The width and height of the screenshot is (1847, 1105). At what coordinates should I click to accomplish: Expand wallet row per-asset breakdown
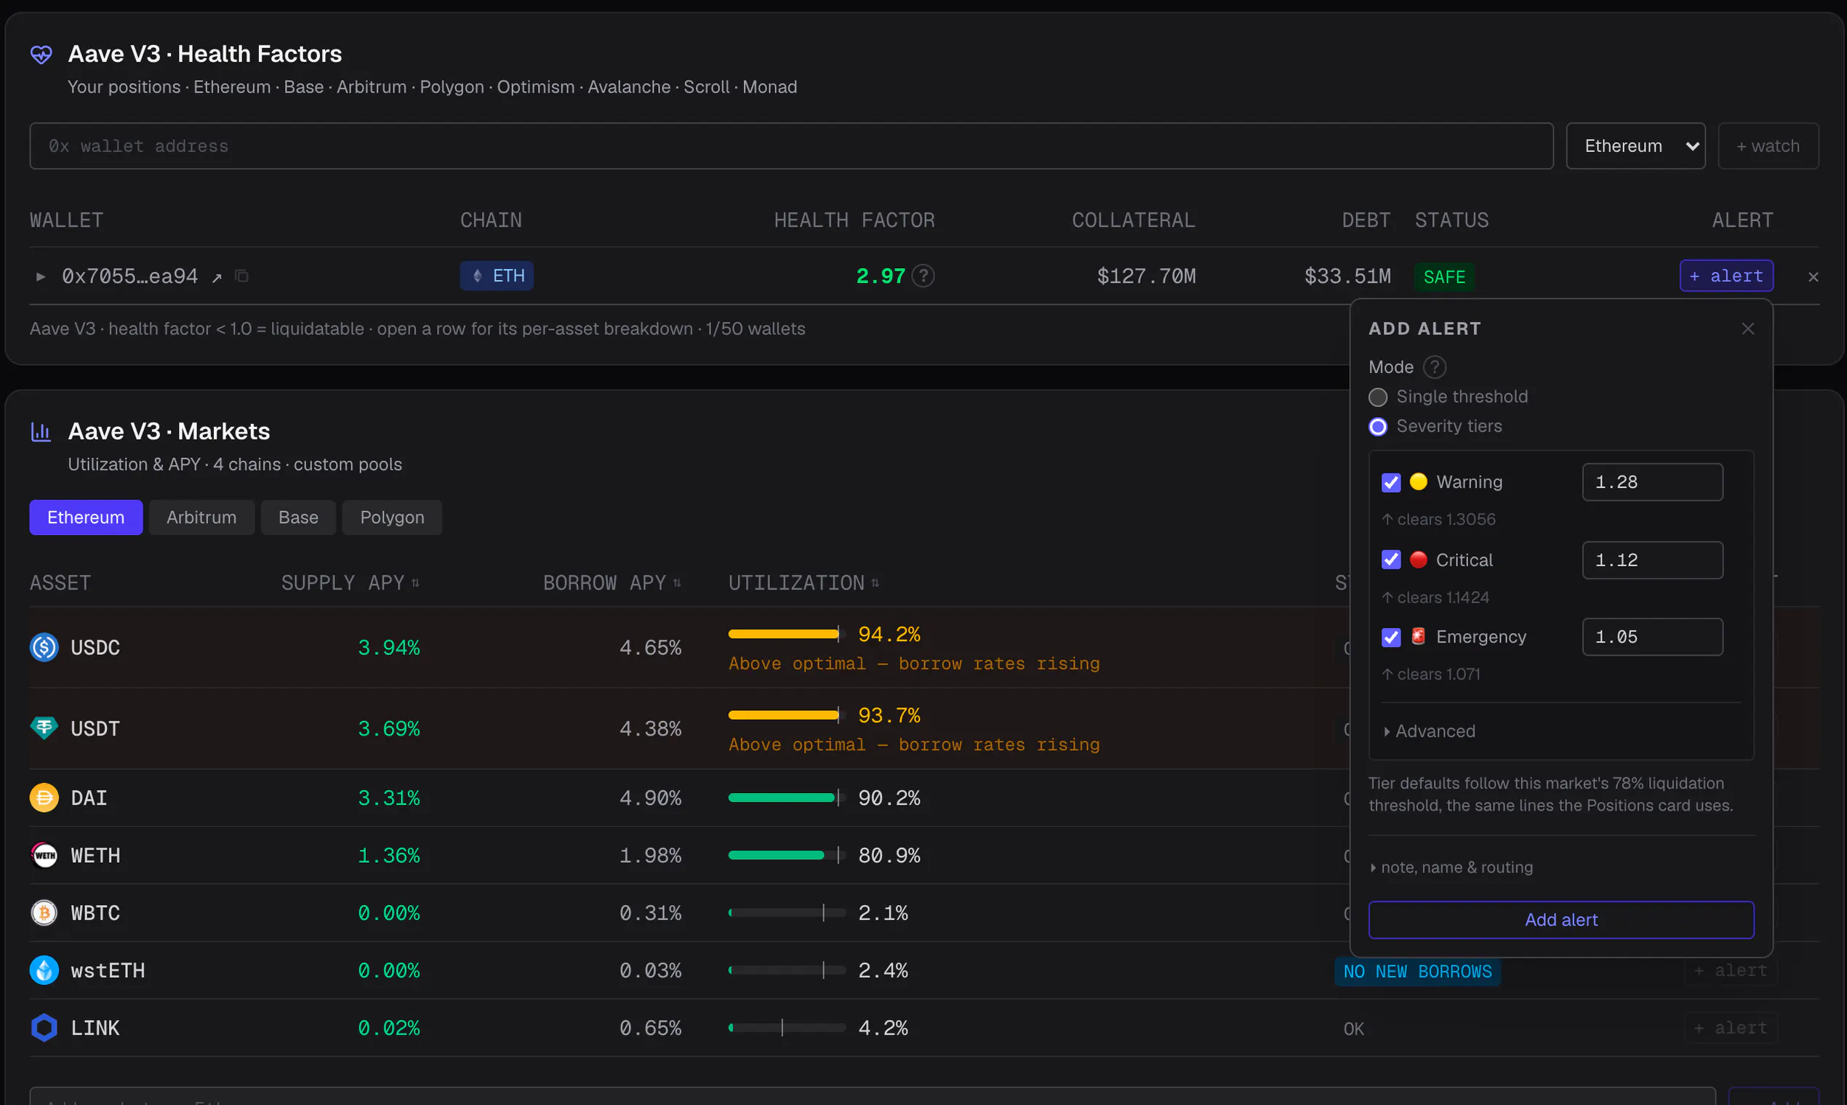point(40,277)
